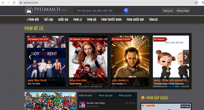Reload the page with refresh icon
This screenshot has width=204, height=110.
(14, 3)
